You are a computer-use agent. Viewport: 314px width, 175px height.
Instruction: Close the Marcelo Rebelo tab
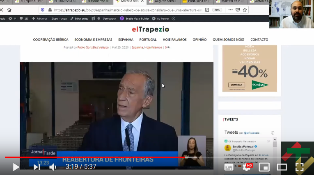coord(142,1)
